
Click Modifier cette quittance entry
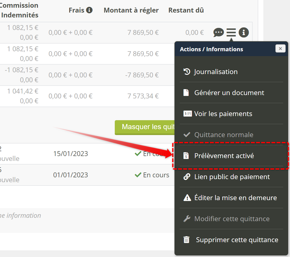click(x=232, y=219)
